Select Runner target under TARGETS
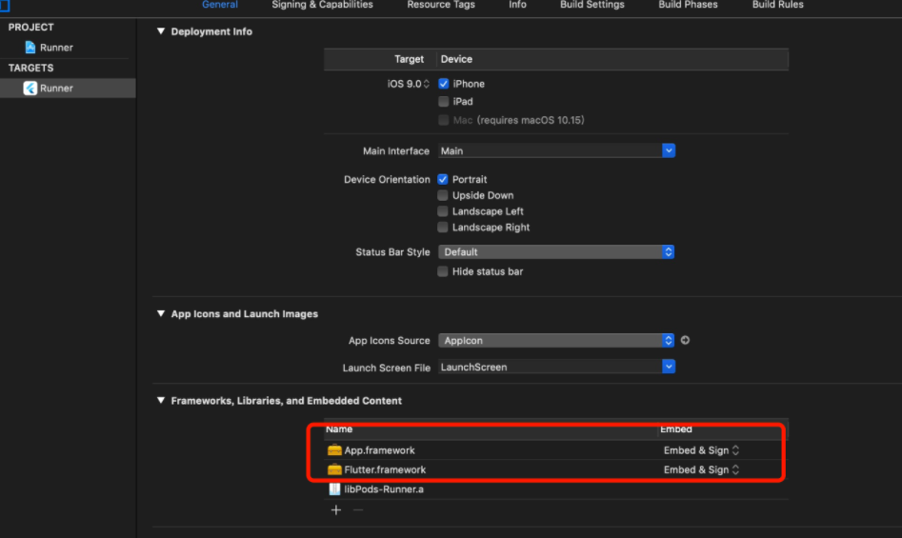The image size is (902, 538). point(68,88)
